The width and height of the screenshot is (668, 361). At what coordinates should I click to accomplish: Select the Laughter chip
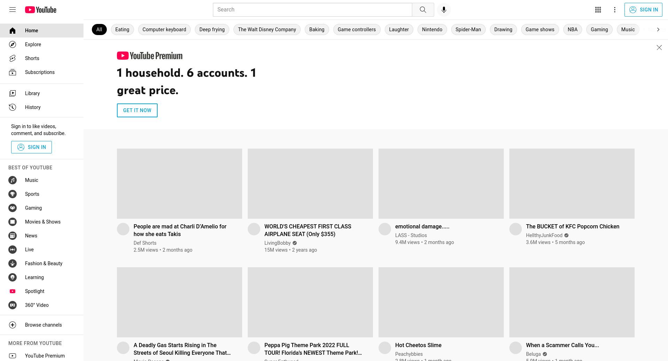click(399, 30)
